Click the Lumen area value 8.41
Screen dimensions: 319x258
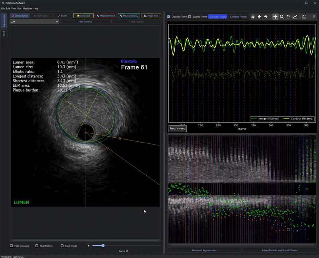click(67, 62)
